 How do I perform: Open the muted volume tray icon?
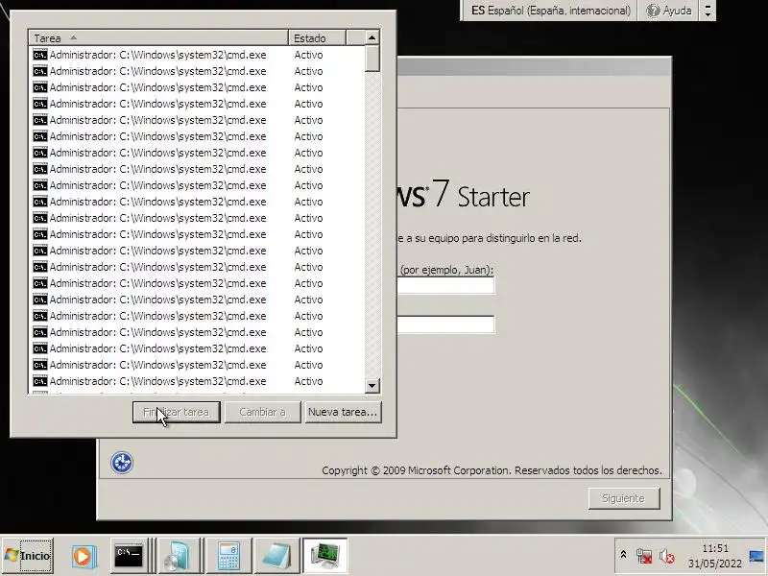point(666,556)
